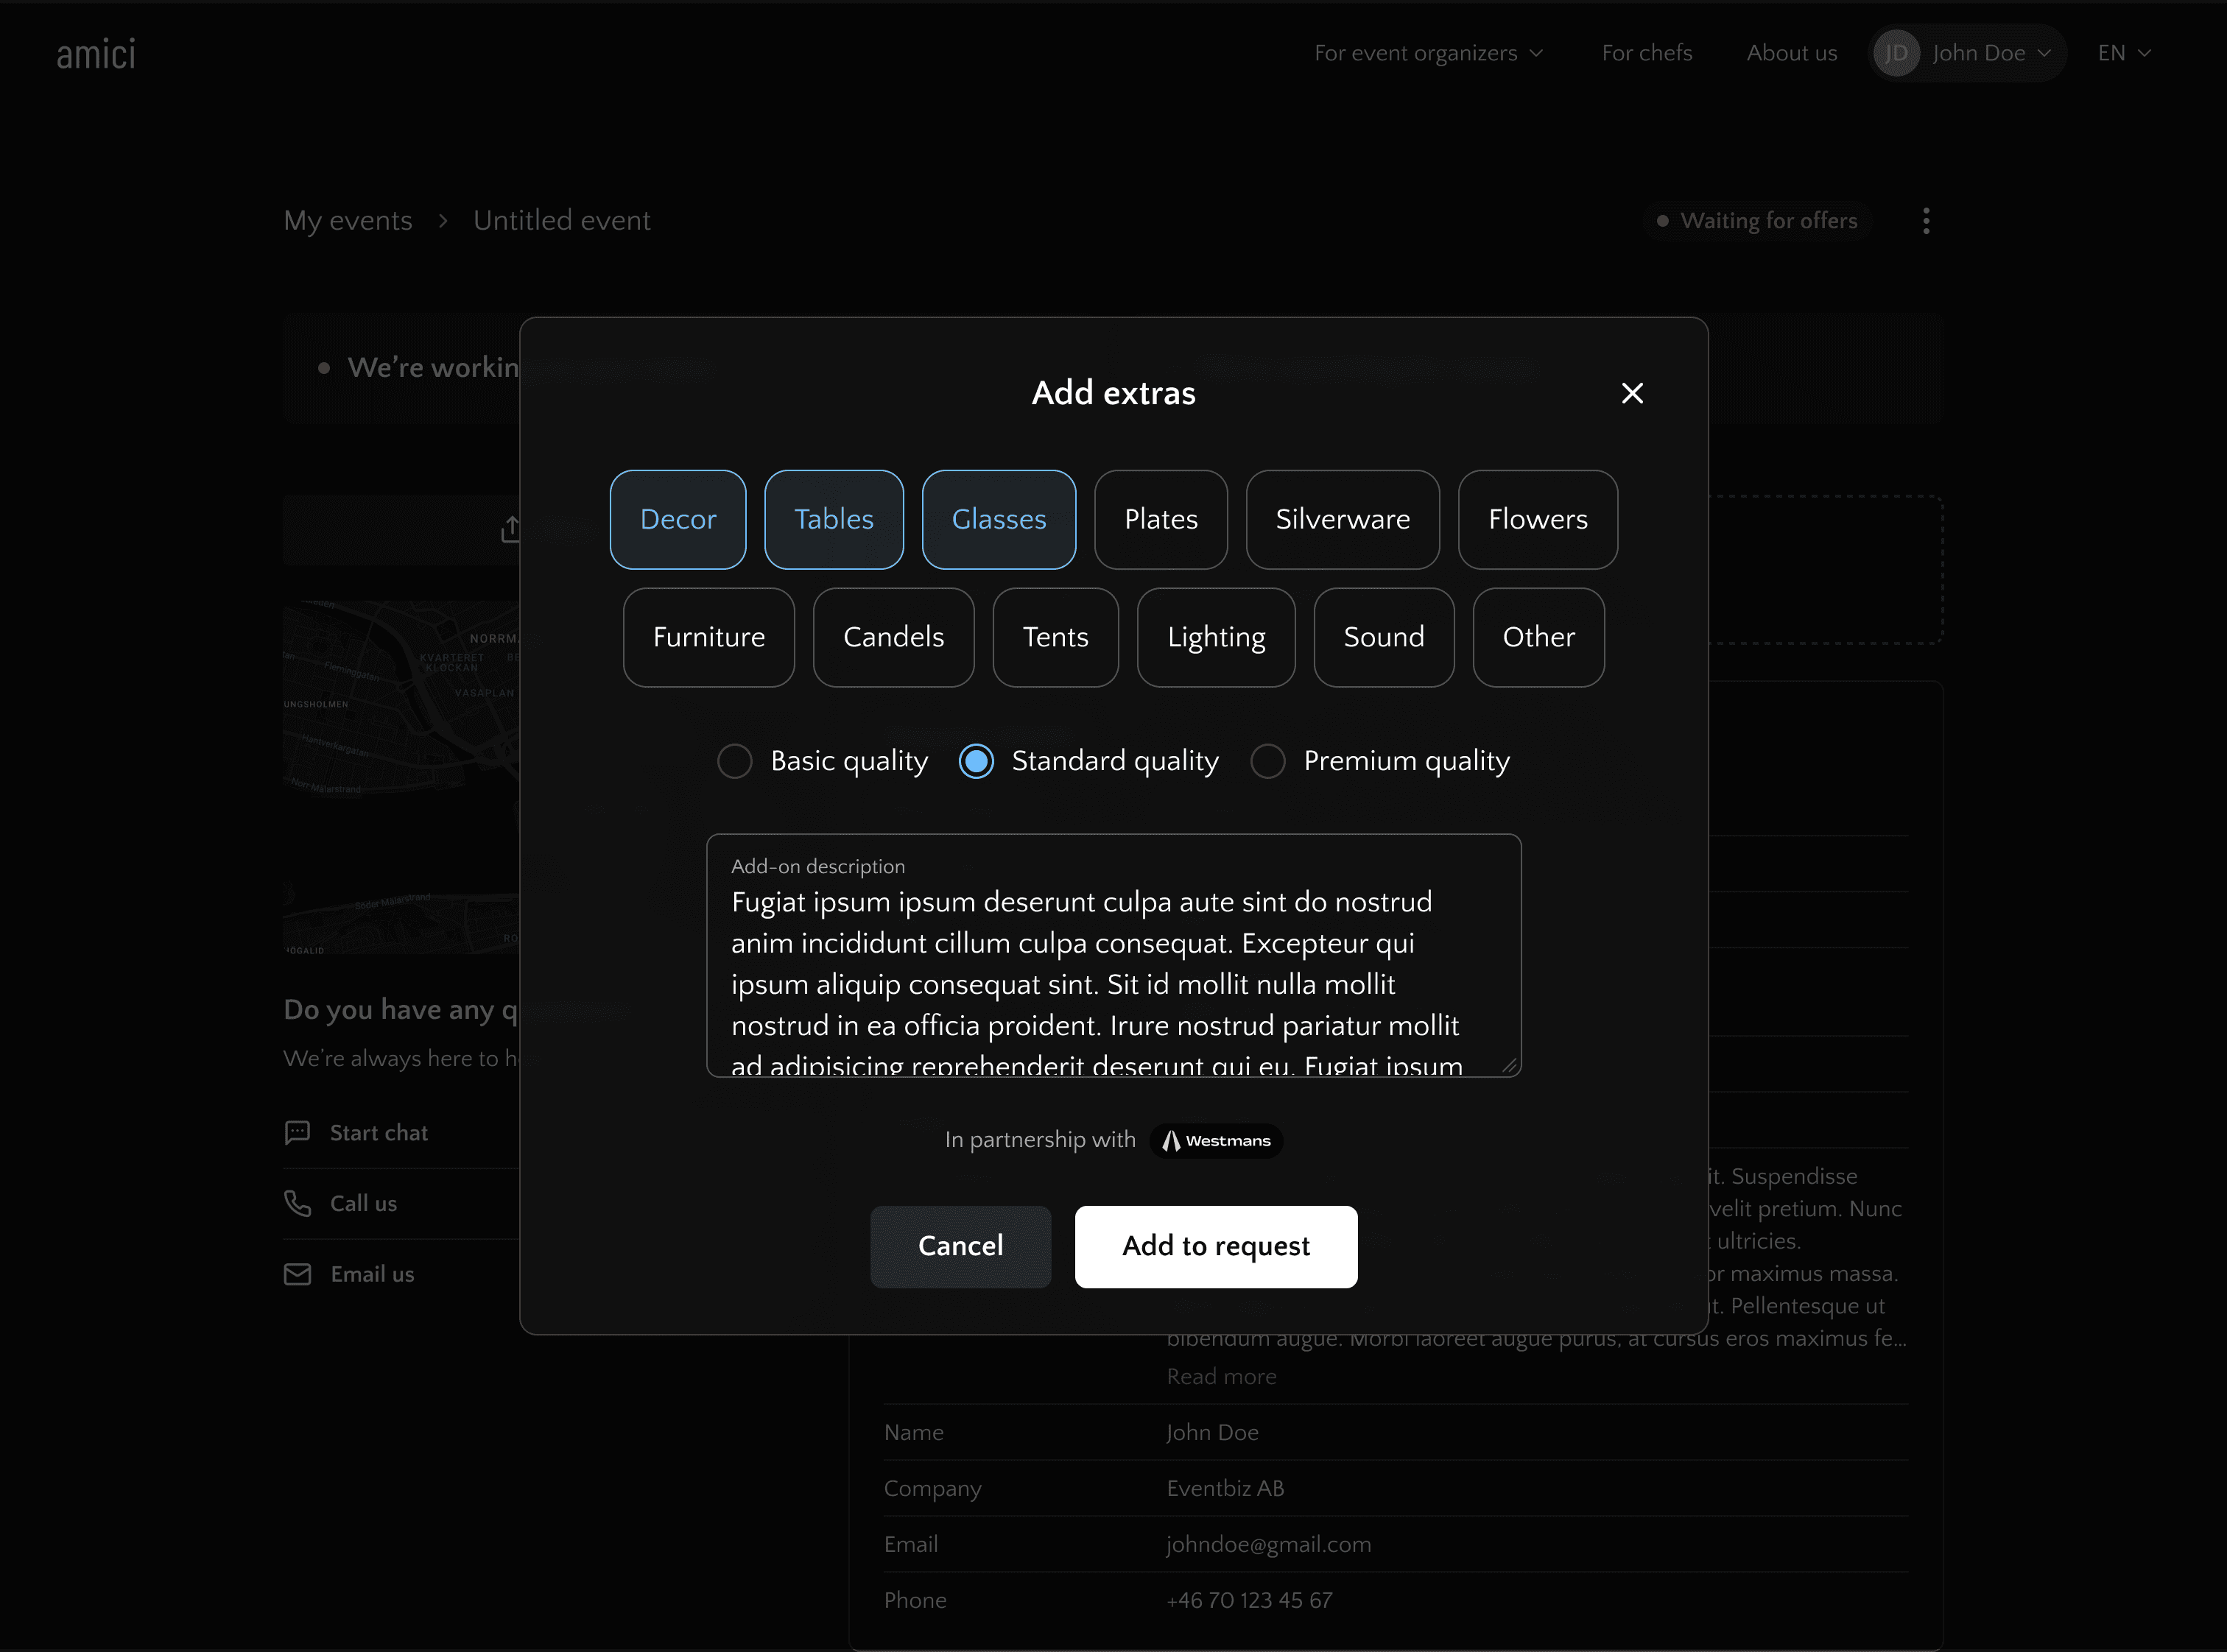Click the envelope mail icon
This screenshot has height=1652, width=2227.
[x=297, y=1274]
